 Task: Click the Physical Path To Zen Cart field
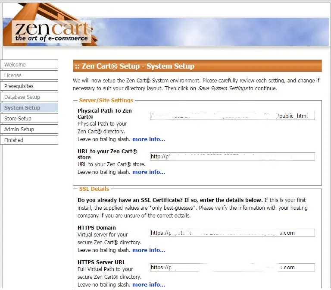[x=232, y=116]
